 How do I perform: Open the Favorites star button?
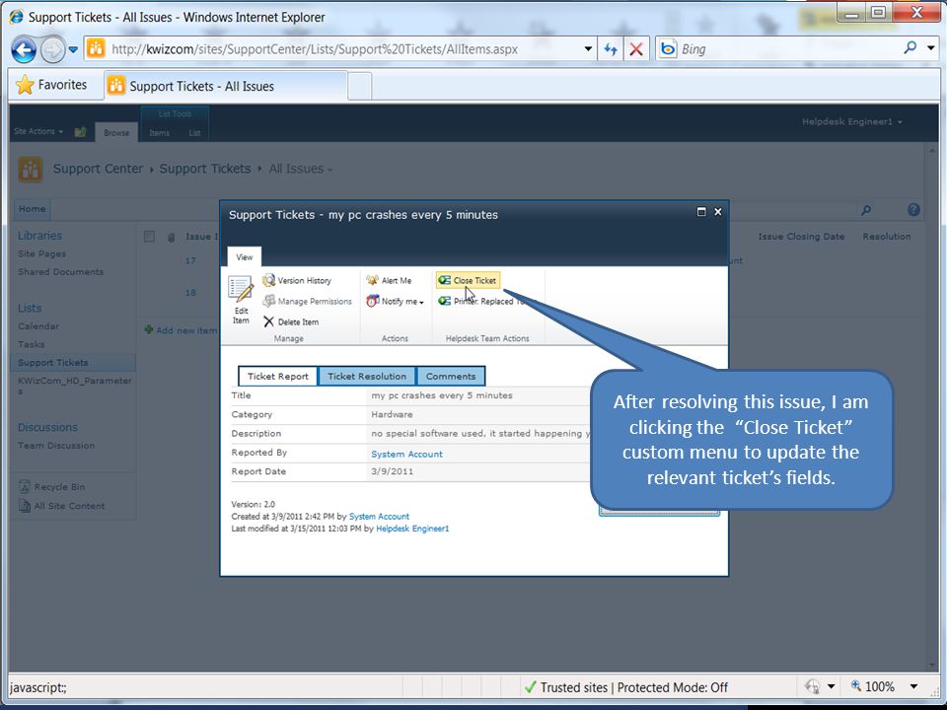coord(52,85)
